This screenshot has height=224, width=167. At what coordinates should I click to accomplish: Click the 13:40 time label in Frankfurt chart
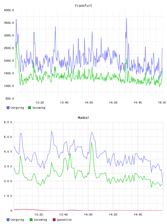[x=64, y=103]
